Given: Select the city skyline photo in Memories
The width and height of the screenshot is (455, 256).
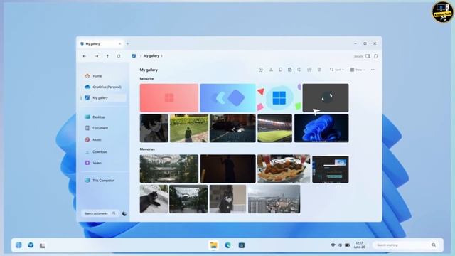Looking at the screenshot, I should (274, 199).
